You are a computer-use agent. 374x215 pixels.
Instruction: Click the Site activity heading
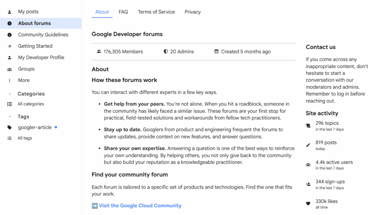(322, 113)
